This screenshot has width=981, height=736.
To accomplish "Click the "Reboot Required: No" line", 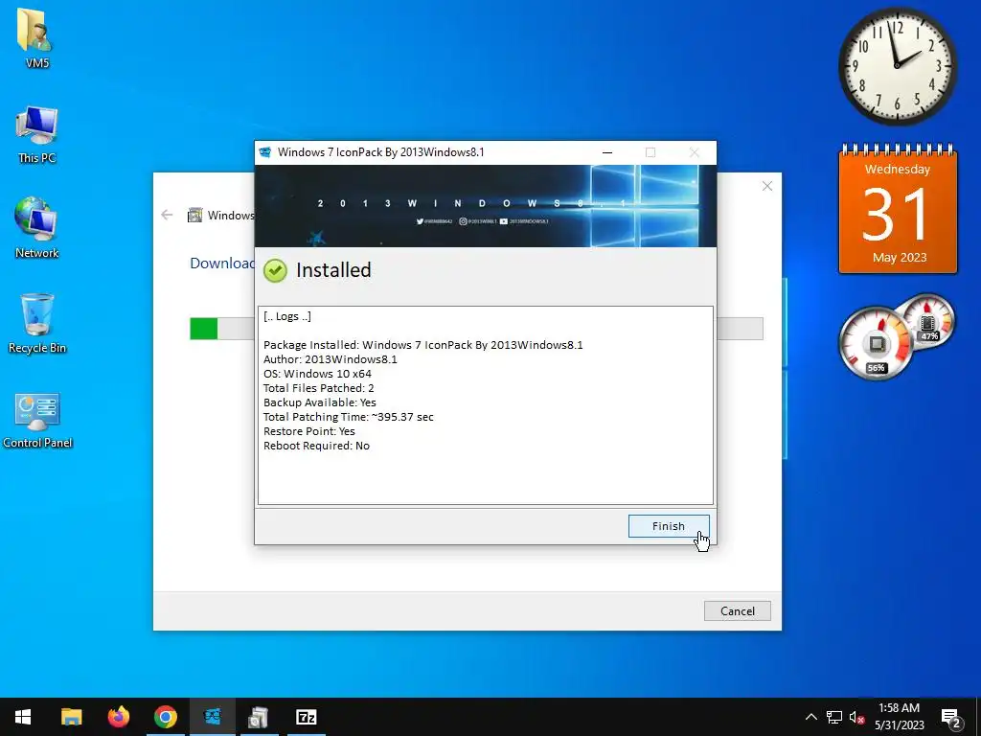I will click(316, 446).
